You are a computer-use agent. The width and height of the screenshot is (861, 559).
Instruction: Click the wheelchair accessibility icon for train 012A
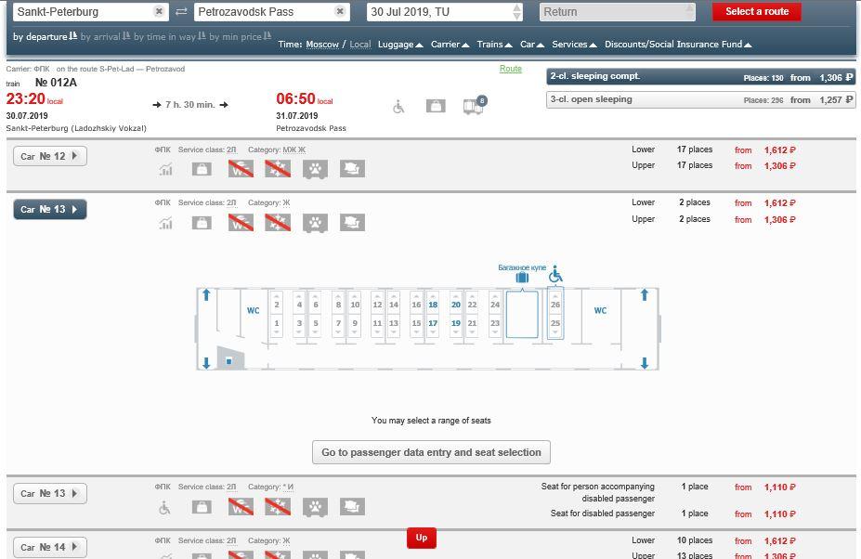click(x=398, y=107)
